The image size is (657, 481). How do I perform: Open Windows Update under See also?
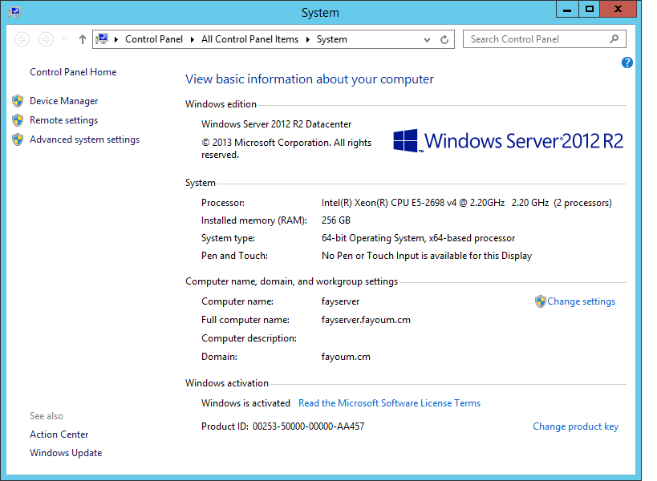pyautogui.click(x=66, y=453)
